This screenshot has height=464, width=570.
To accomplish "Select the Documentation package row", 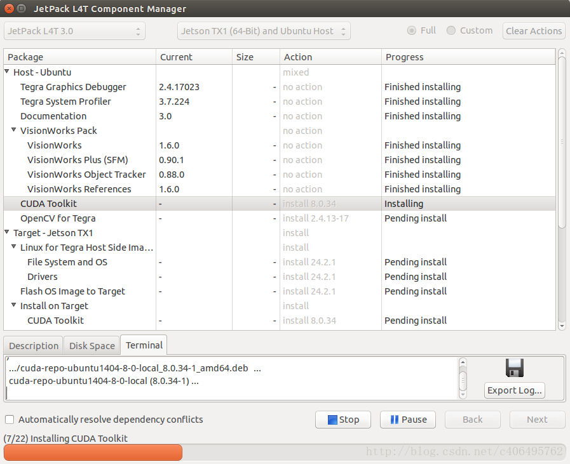I will pyautogui.click(x=280, y=116).
